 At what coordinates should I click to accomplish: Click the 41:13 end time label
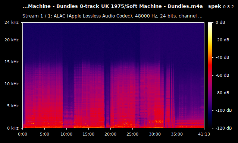point(204,134)
